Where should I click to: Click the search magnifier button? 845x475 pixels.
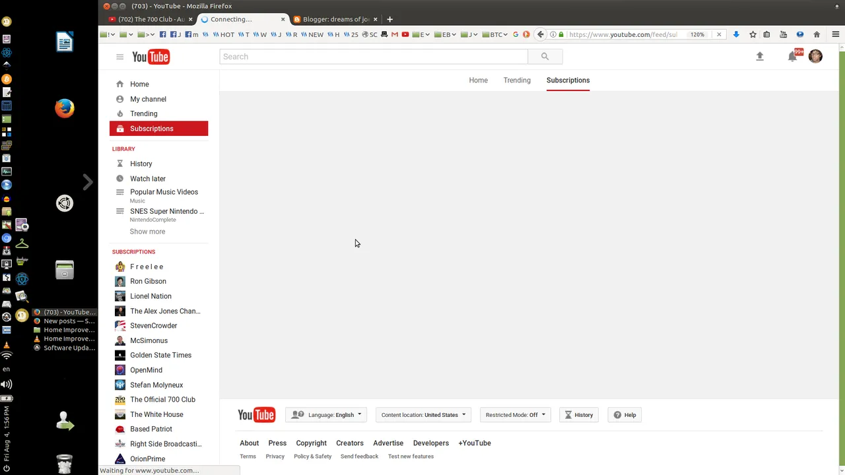pyautogui.click(x=545, y=57)
